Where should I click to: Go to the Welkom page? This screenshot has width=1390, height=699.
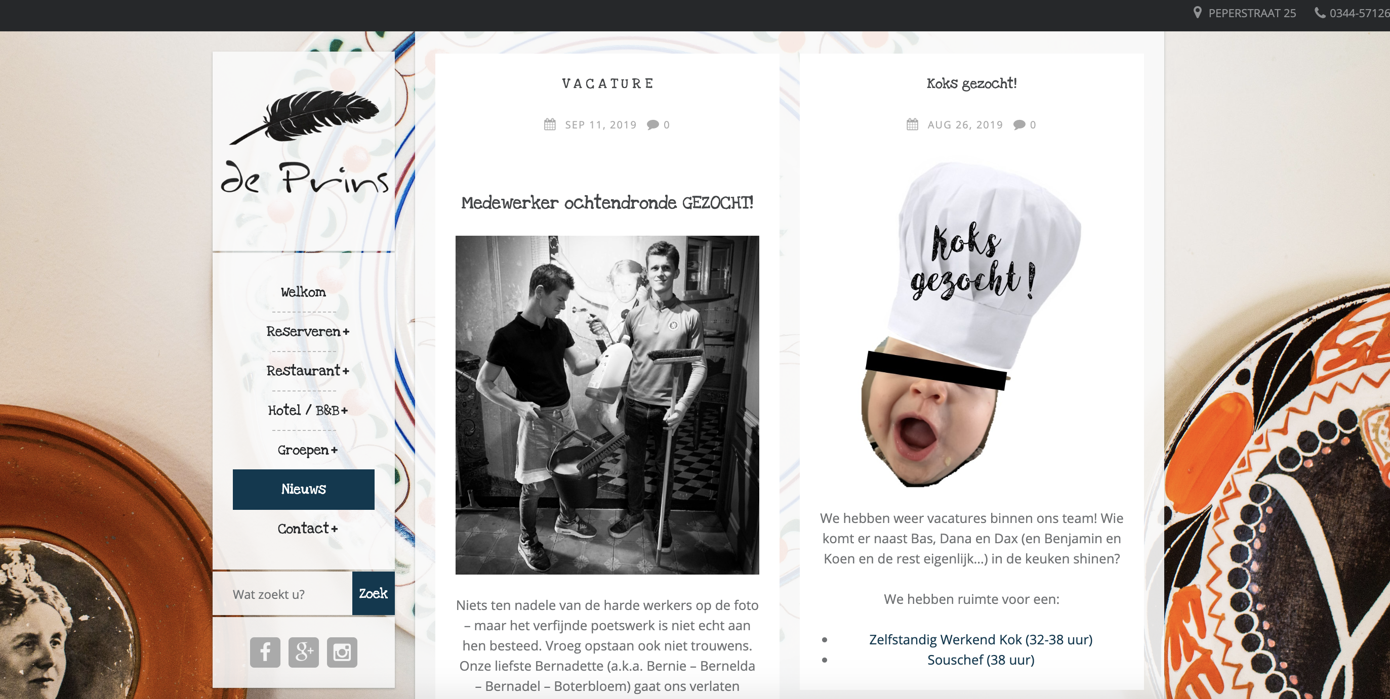[303, 292]
